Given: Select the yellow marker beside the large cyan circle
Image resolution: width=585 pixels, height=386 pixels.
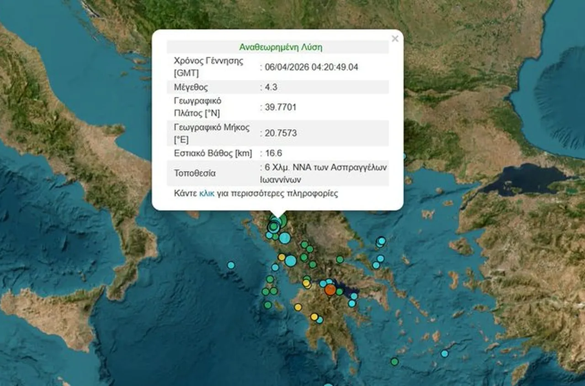Looking at the screenshot, I should (282, 257).
